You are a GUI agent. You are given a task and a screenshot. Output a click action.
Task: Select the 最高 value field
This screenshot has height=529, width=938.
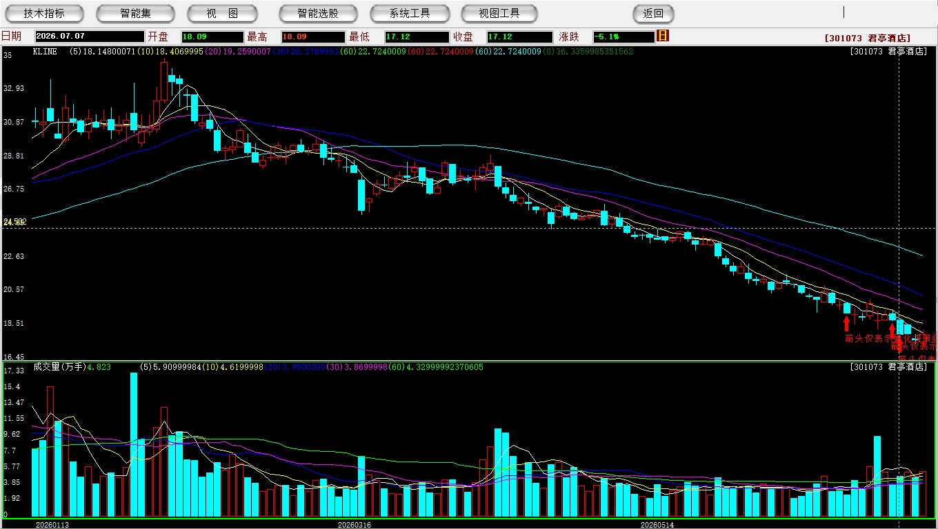point(313,37)
